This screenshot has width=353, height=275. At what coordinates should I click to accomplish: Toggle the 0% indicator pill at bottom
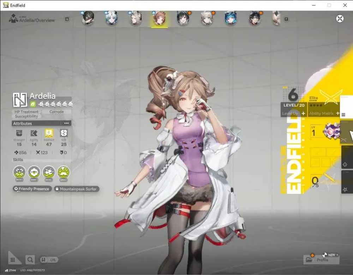[49, 260]
